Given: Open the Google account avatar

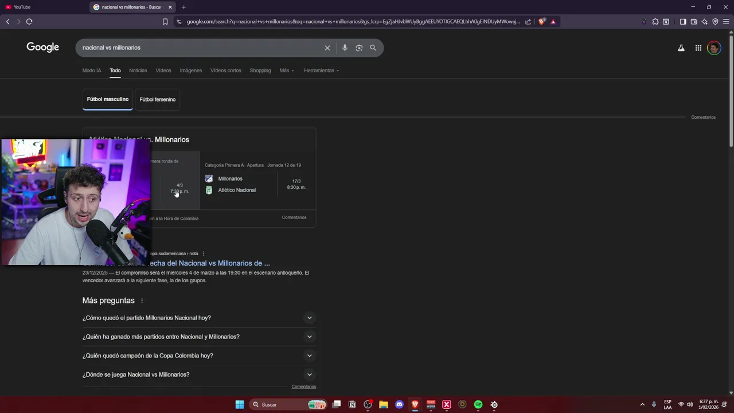Looking at the screenshot, I should 714,48.
